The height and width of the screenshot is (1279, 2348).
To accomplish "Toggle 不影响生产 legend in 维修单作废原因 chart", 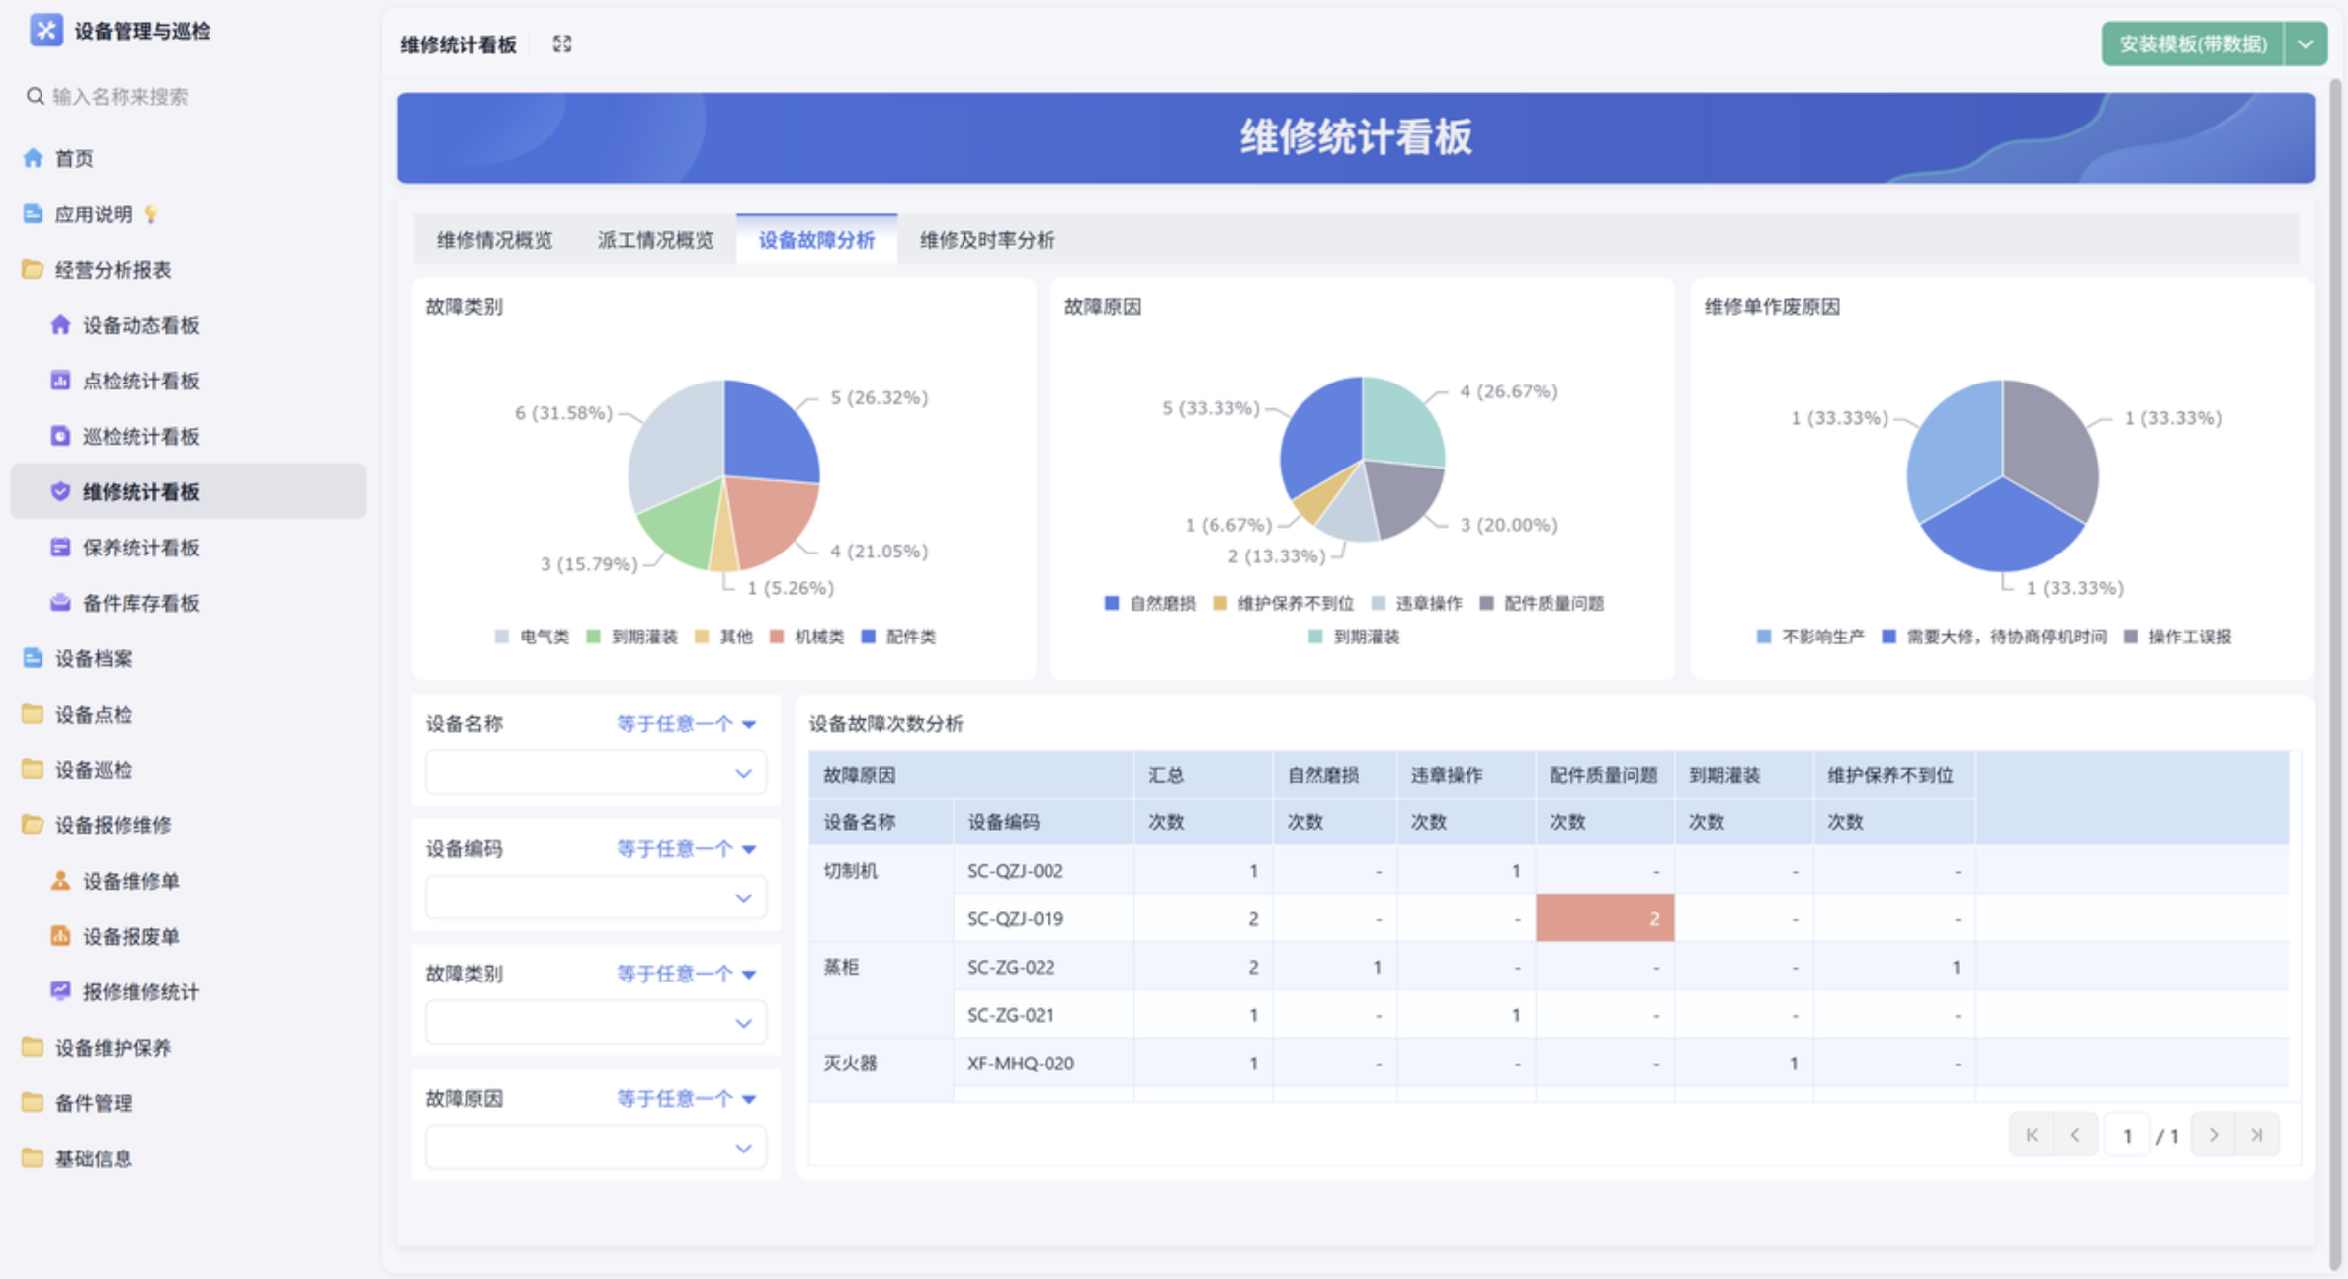I will [1810, 637].
